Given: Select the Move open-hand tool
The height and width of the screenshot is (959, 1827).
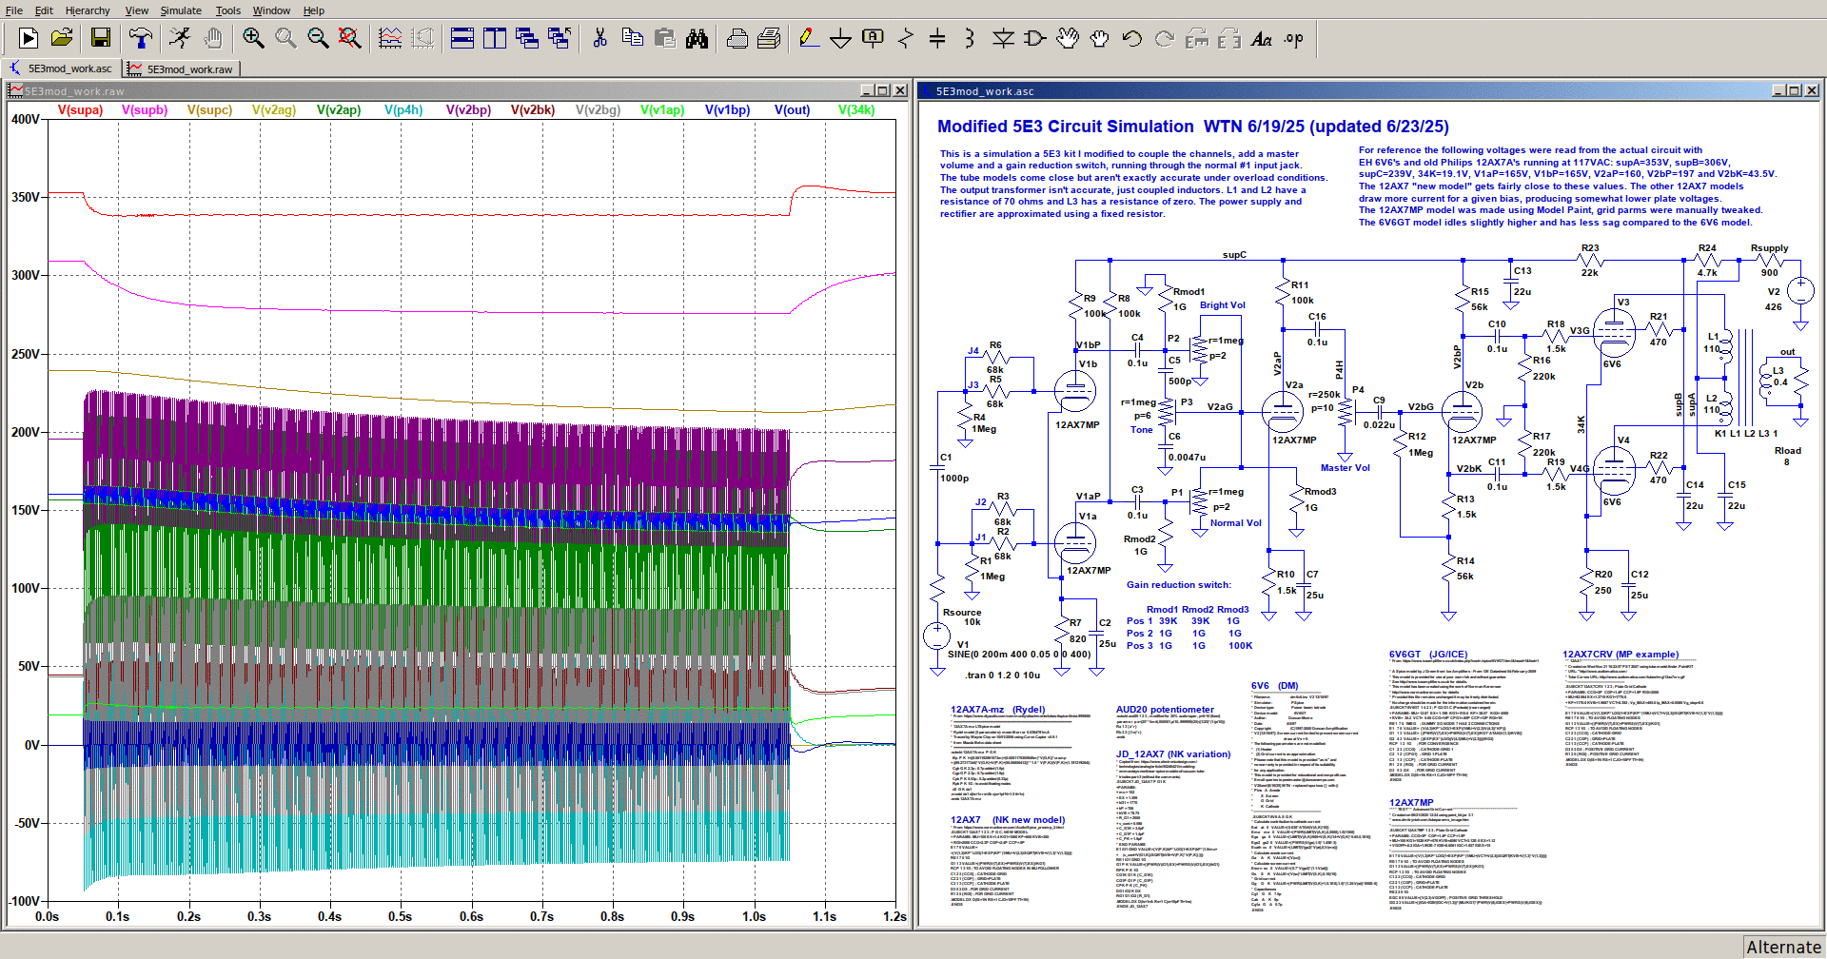Looking at the screenshot, I should click(x=1068, y=38).
